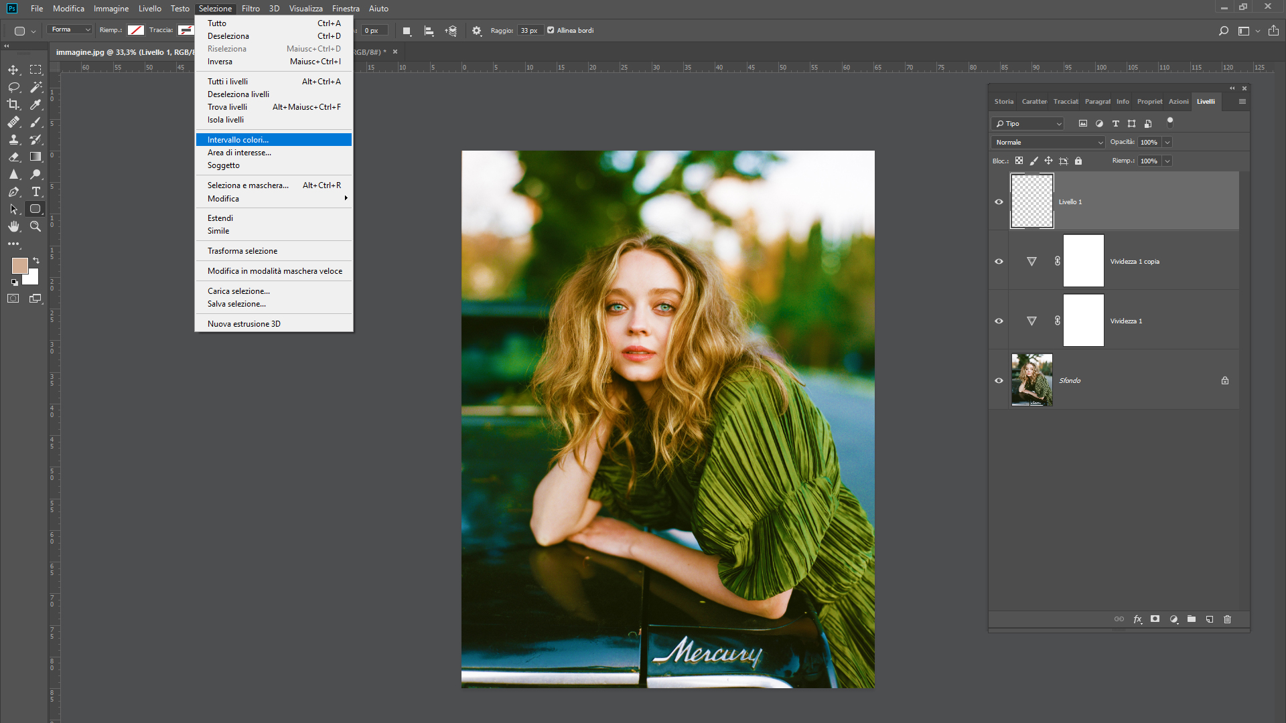This screenshot has width=1286, height=723.
Task: Select the Sfondo layer thumbnail
Action: coord(1031,380)
